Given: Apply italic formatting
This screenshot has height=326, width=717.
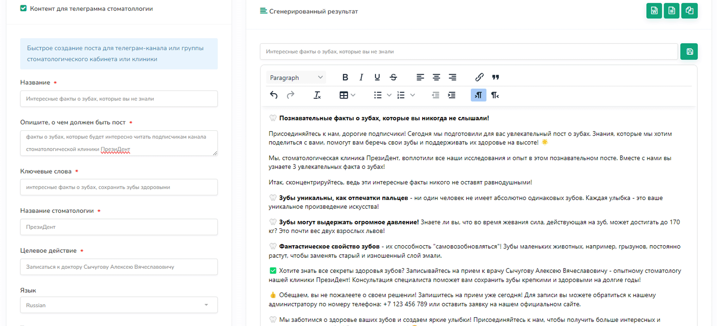Looking at the screenshot, I should (361, 77).
